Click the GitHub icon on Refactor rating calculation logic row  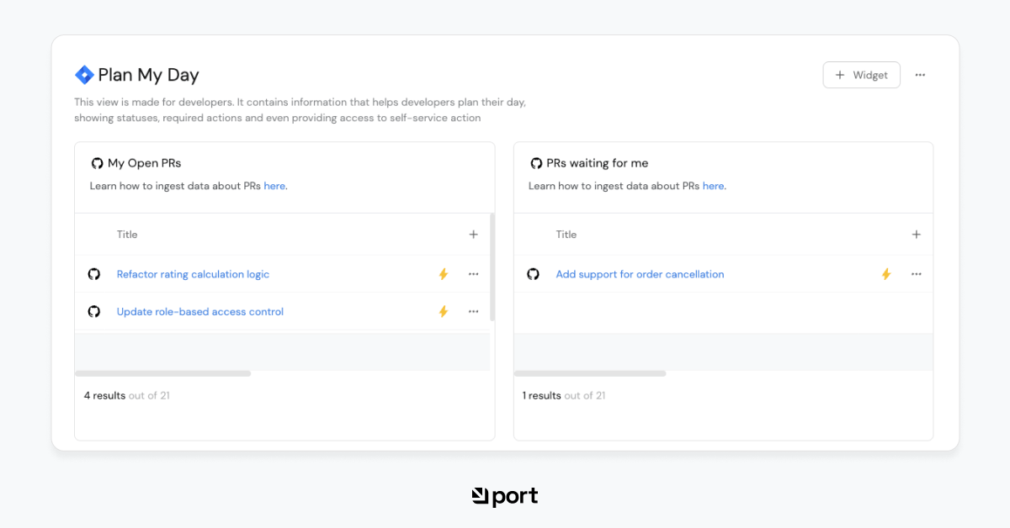point(94,274)
